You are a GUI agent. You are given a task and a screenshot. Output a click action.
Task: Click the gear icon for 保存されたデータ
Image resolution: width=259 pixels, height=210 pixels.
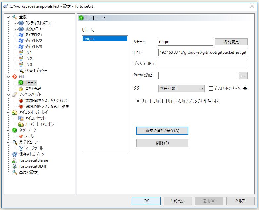coord(15,154)
